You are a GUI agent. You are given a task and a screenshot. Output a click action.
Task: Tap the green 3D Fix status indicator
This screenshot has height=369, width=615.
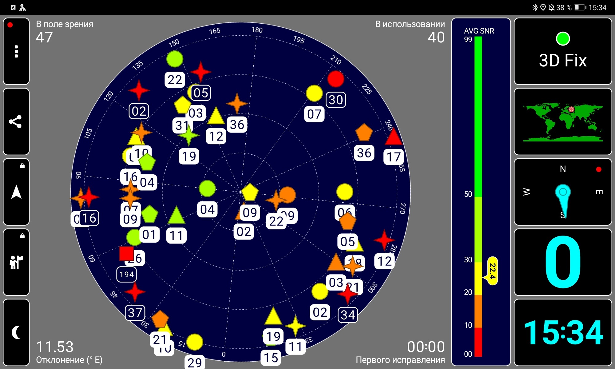[x=563, y=39]
